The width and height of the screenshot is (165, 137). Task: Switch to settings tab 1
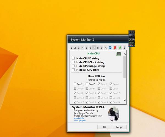[71, 48]
